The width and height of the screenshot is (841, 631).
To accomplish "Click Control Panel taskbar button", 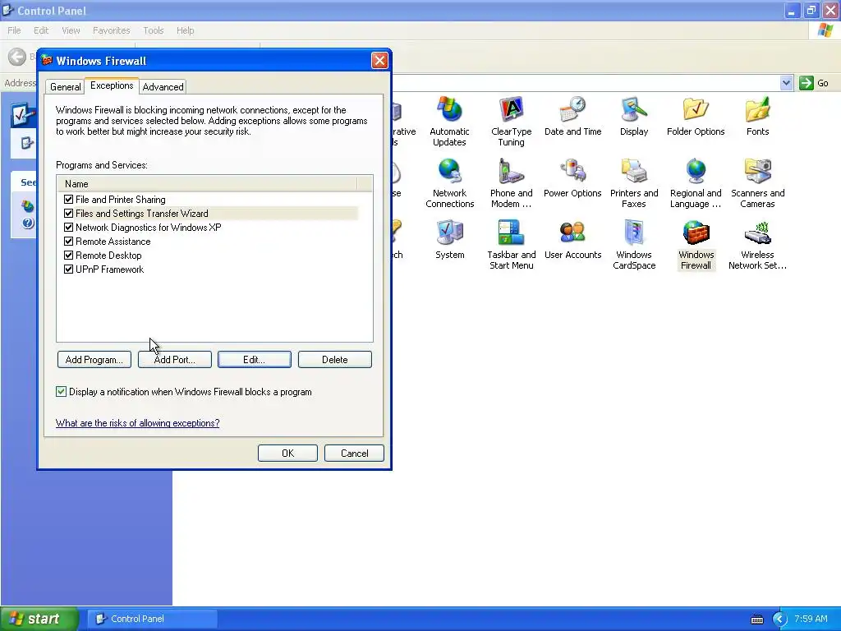I will 153,619.
